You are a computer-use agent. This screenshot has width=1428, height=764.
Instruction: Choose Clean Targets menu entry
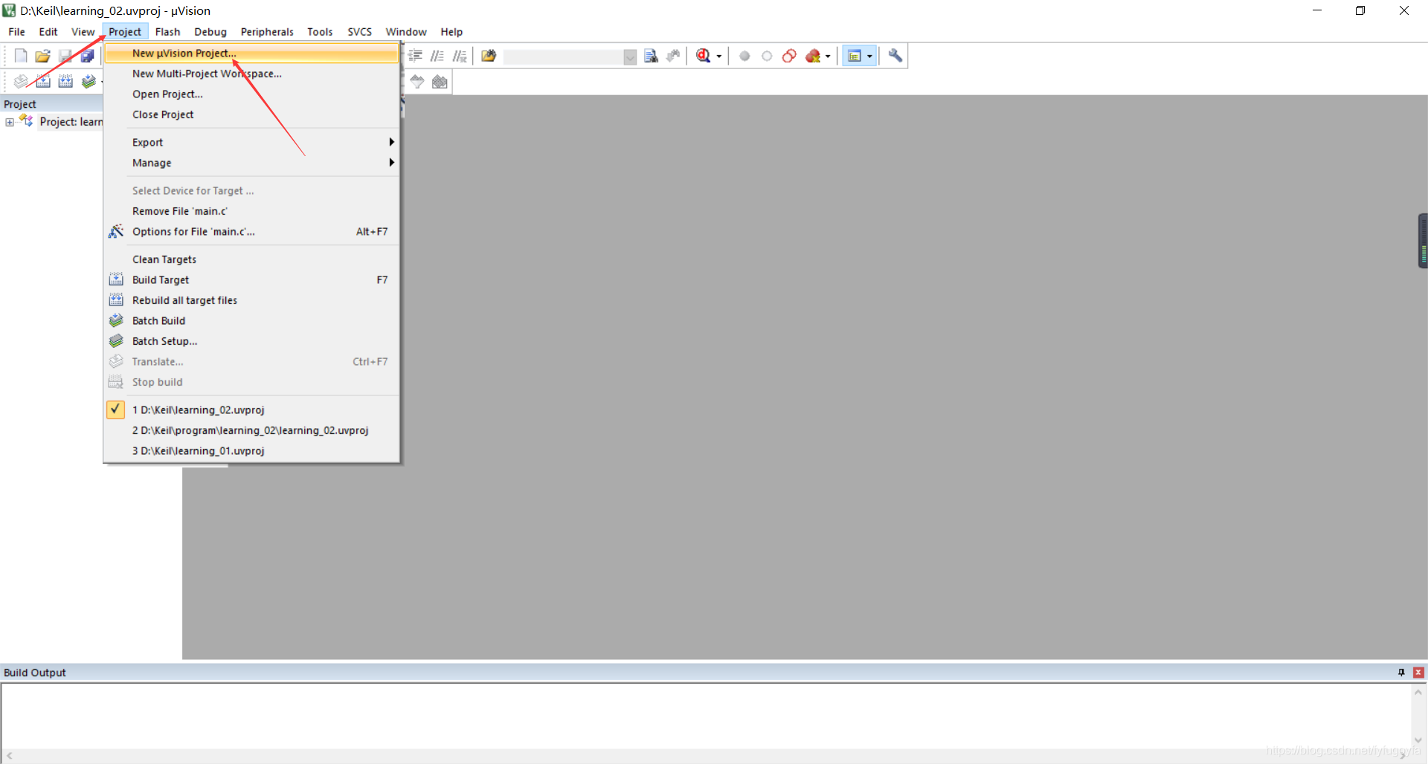(251, 259)
